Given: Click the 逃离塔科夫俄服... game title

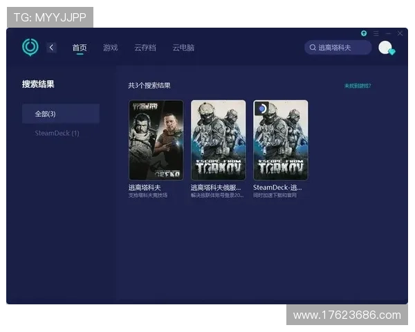Looking at the screenshot, I should 216,187.
